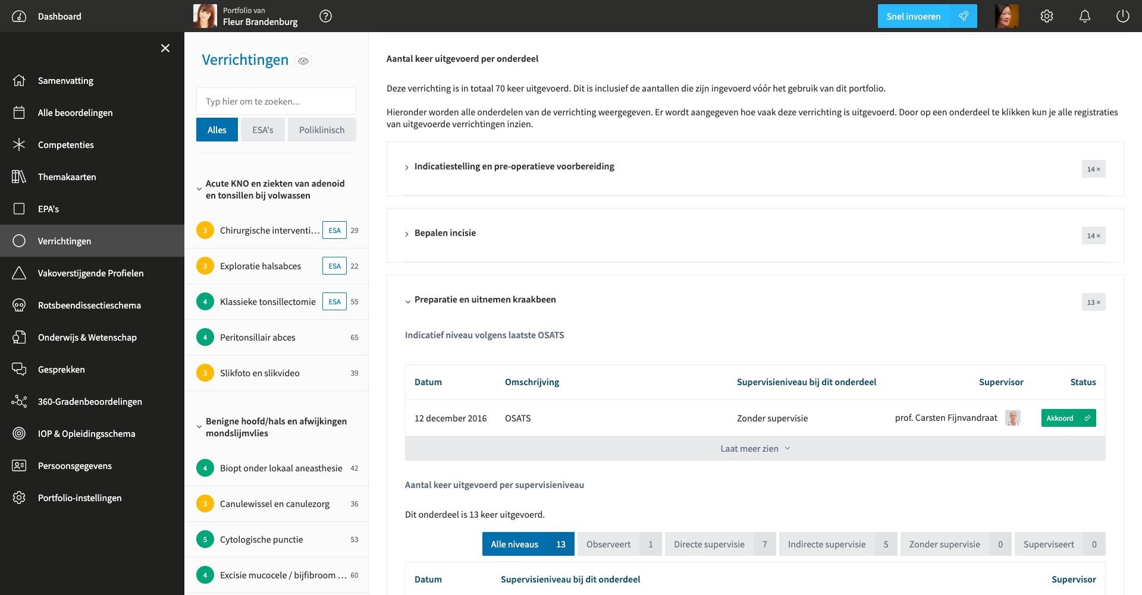Open the help question mark icon
The image size is (1142, 595).
tap(325, 16)
